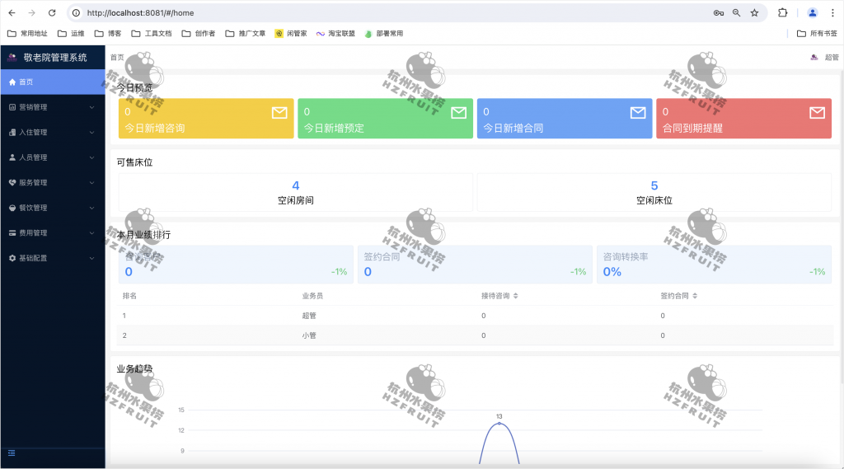
Task: Click the envelope icon on 今日新增预定 card
Action: point(458,113)
